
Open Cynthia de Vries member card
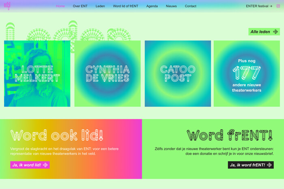[x=108, y=74]
